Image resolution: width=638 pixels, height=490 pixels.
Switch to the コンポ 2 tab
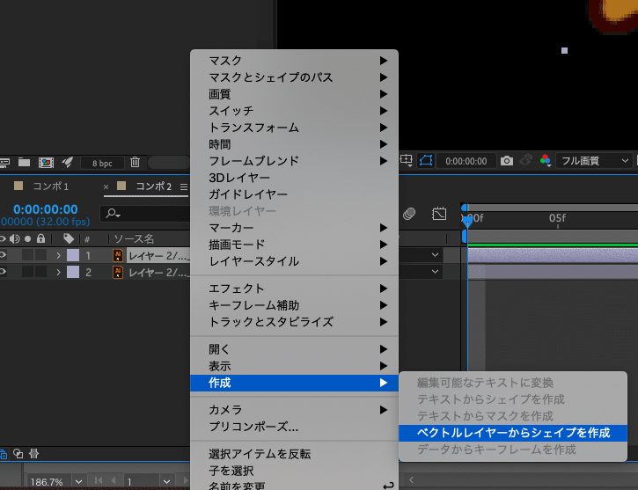153,186
